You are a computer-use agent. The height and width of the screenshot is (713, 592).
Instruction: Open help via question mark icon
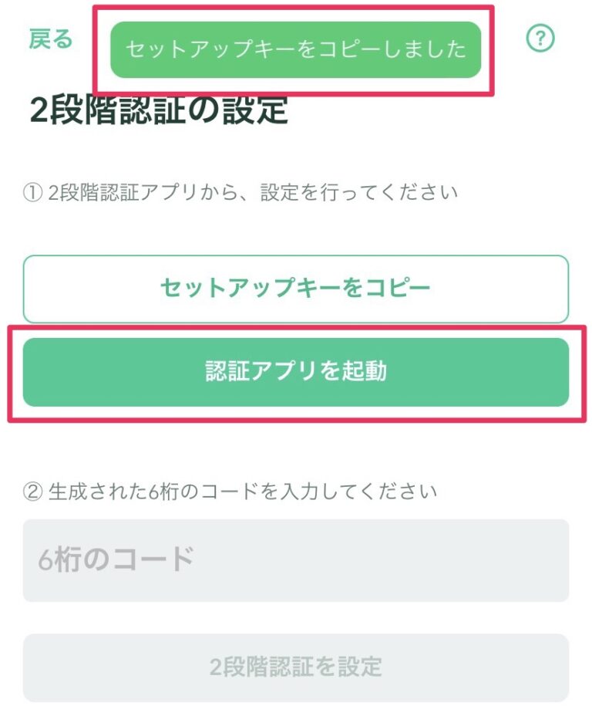tap(540, 39)
